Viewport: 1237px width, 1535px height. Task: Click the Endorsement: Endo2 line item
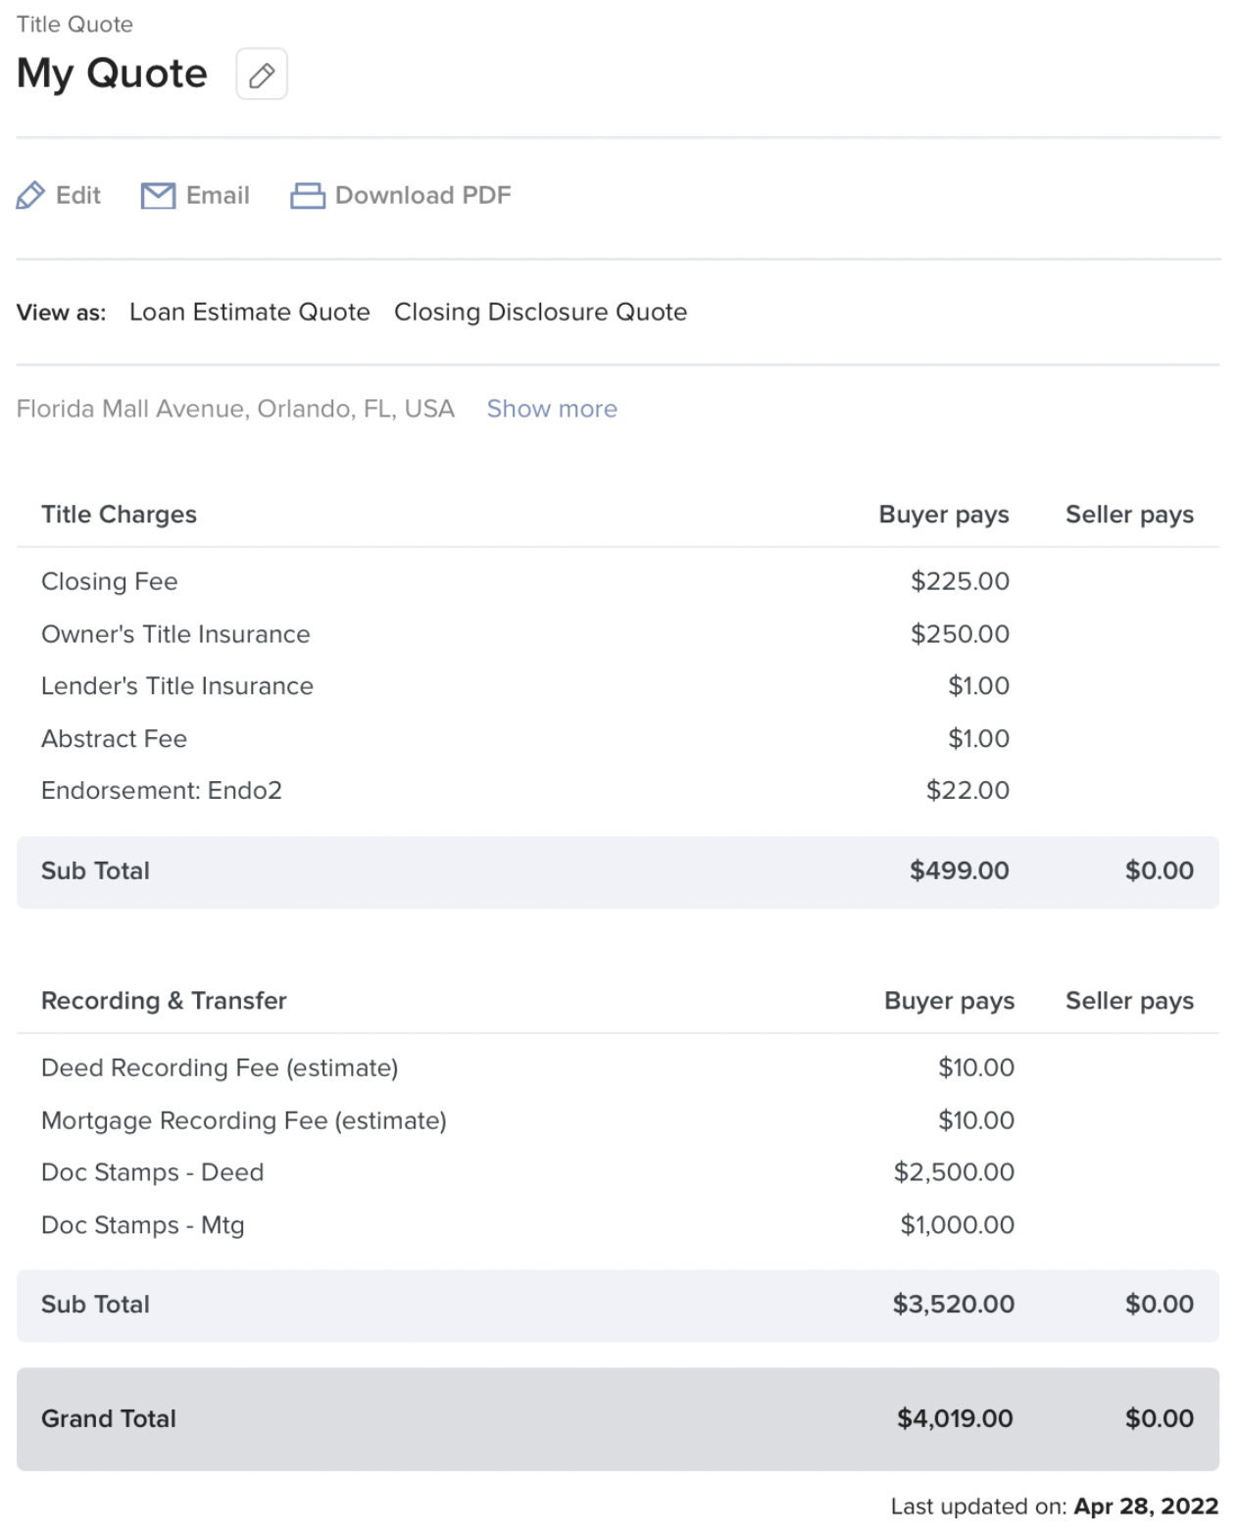pyautogui.click(x=162, y=790)
